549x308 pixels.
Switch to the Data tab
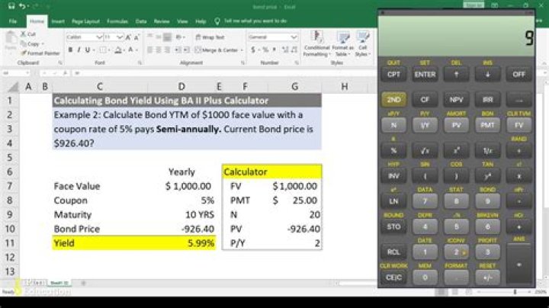coord(141,21)
